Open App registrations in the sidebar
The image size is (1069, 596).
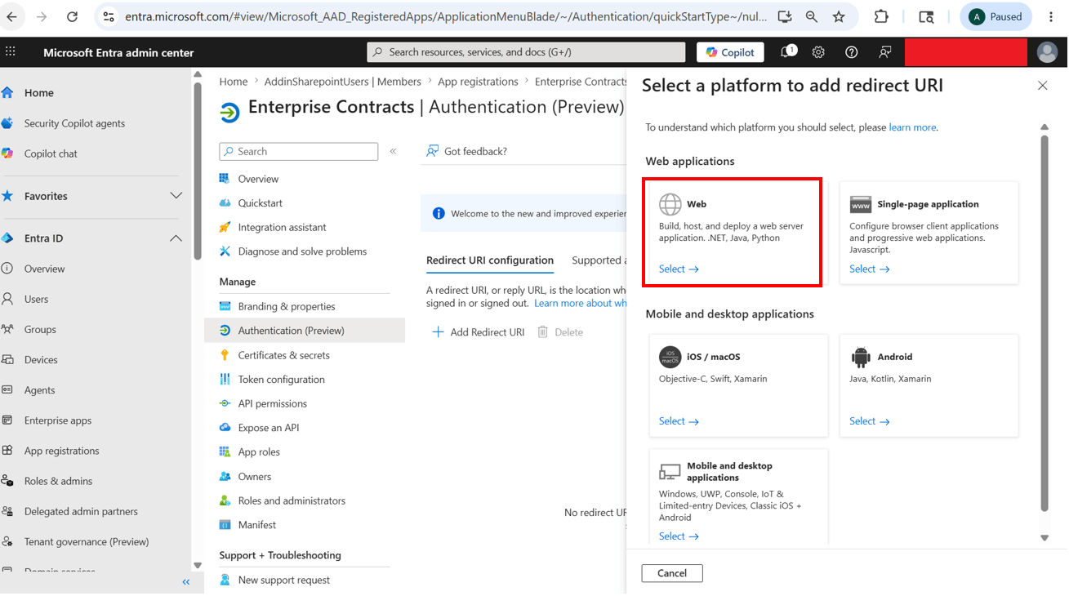pos(61,451)
